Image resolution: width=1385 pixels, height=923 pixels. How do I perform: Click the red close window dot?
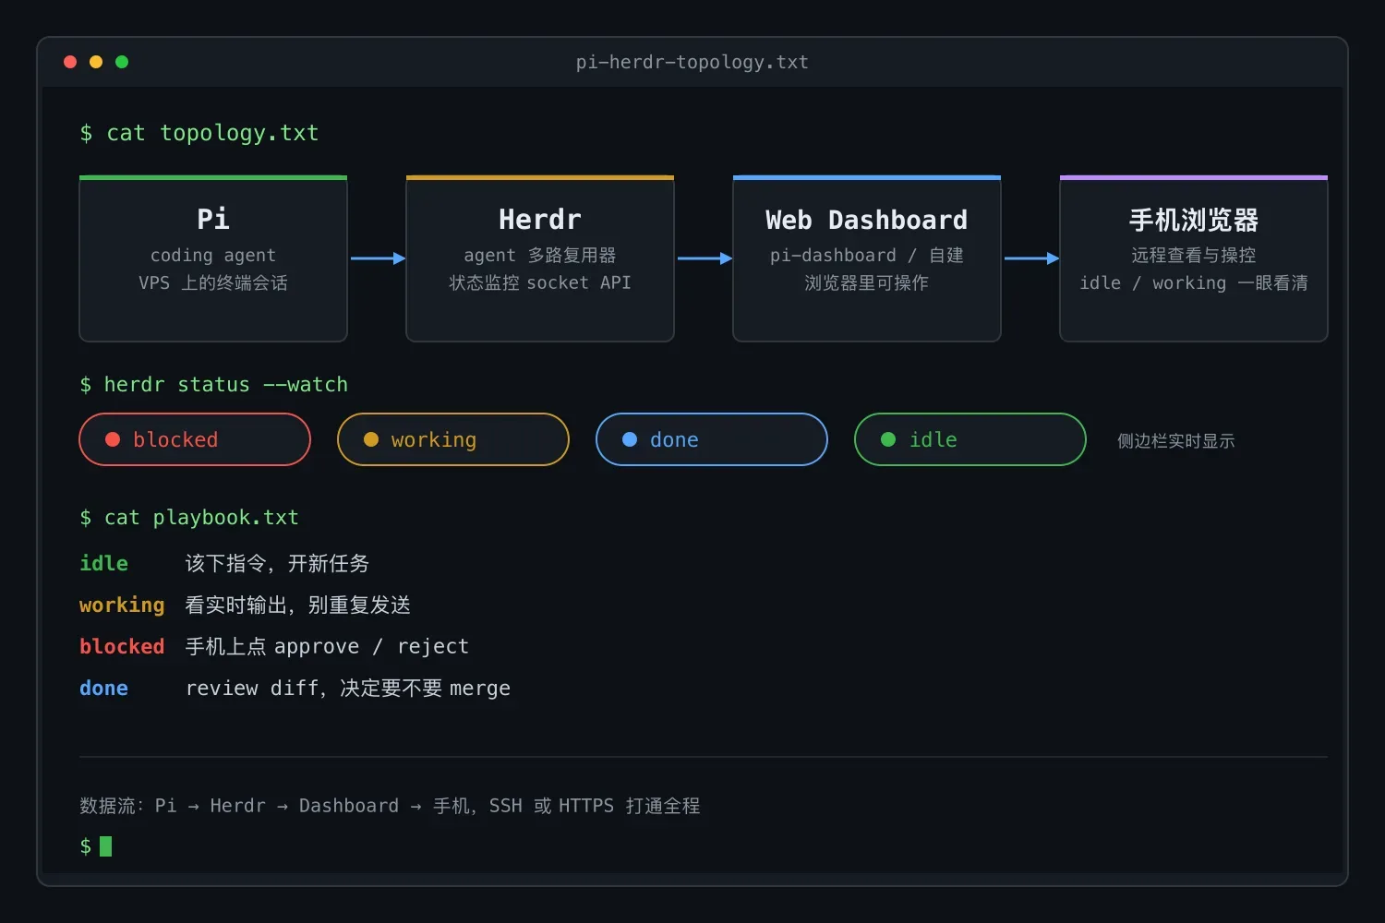click(70, 62)
